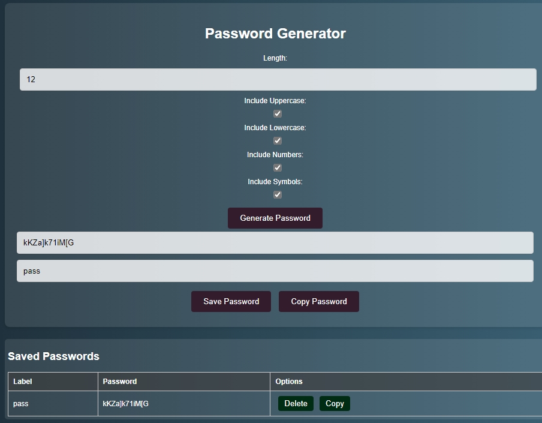Delete the saved 'pass' password entry
Viewport: 542px width, 423px height.
pos(296,404)
